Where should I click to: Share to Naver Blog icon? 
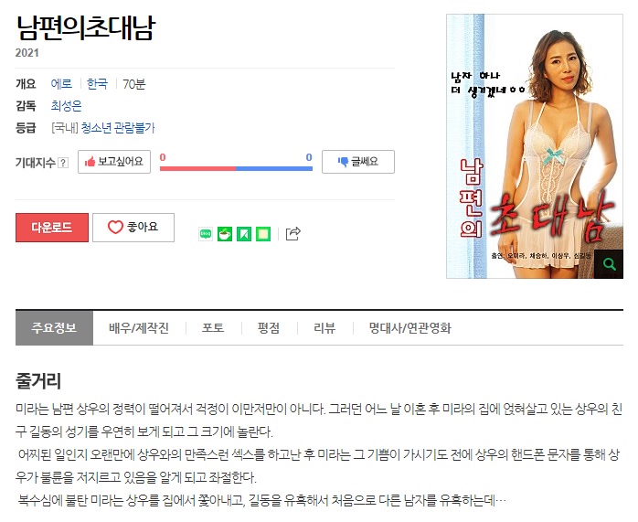[x=206, y=234]
